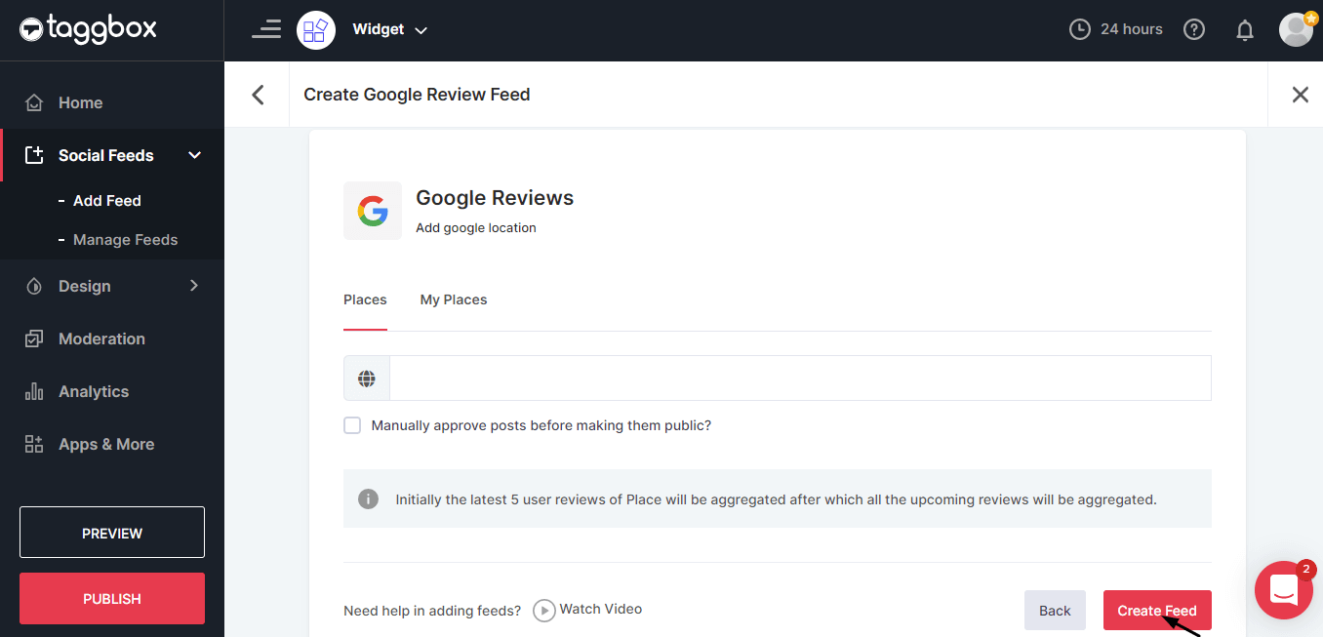The height and width of the screenshot is (637, 1323).
Task: Click the taggbox logo
Action: point(88,29)
